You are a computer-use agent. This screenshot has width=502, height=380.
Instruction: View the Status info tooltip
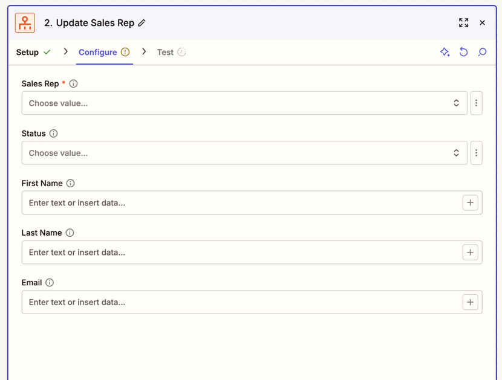[x=54, y=134]
